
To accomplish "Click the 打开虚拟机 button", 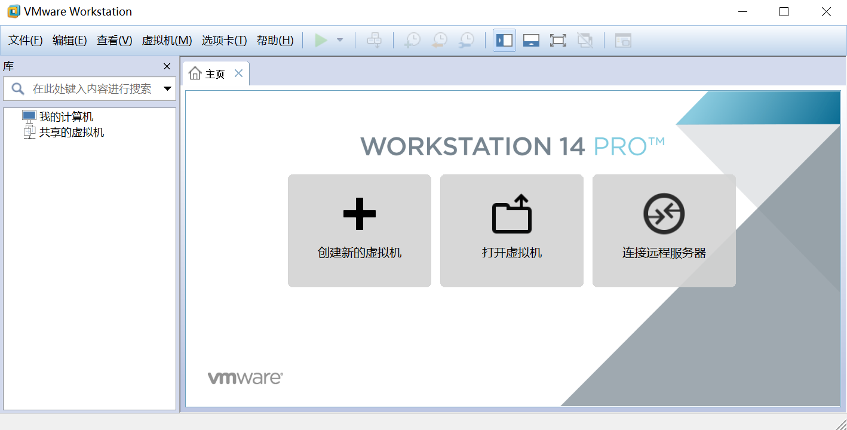I will 512,231.
